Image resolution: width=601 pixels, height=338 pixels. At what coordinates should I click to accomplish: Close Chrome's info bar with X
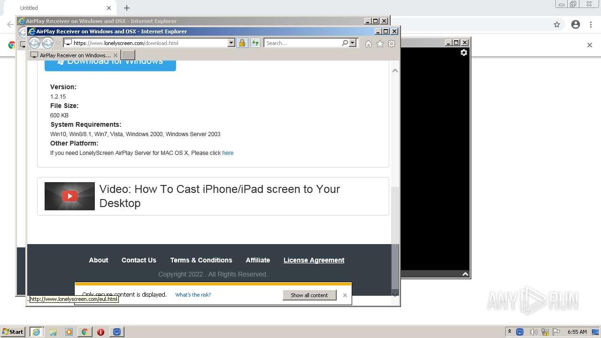click(x=590, y=45)
